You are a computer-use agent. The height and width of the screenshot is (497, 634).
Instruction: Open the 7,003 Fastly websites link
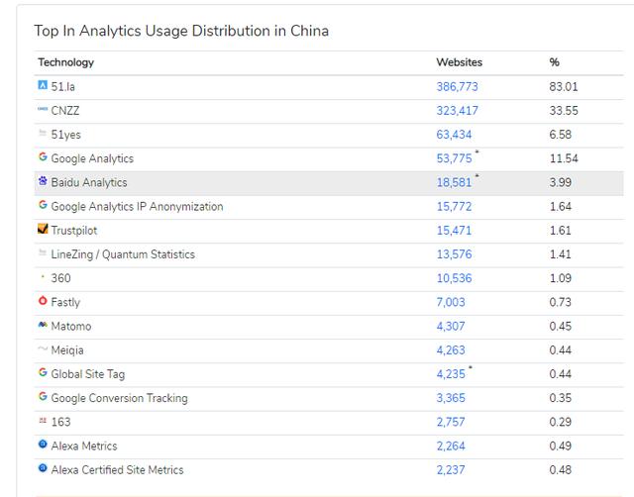pyautogui.click(x=451, y=302)
